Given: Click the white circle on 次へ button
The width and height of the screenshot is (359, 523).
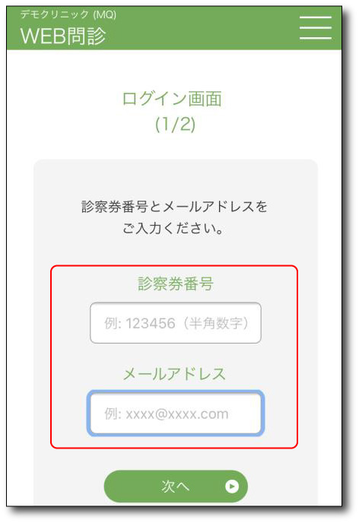Looking at the screenshot, I should [232, 487].
